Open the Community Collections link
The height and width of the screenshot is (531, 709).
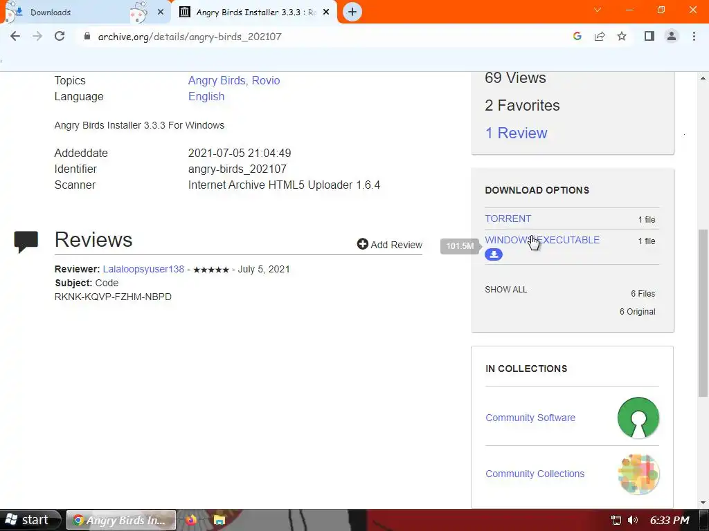pyautogui.click(x=535, y=474)
